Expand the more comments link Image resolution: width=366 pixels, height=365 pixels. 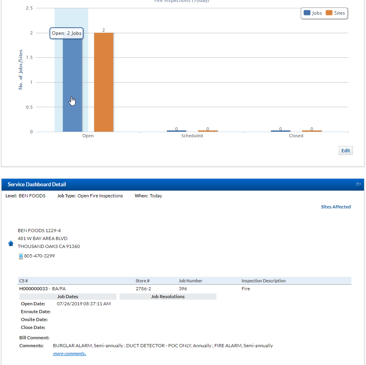tap(70, 354)
